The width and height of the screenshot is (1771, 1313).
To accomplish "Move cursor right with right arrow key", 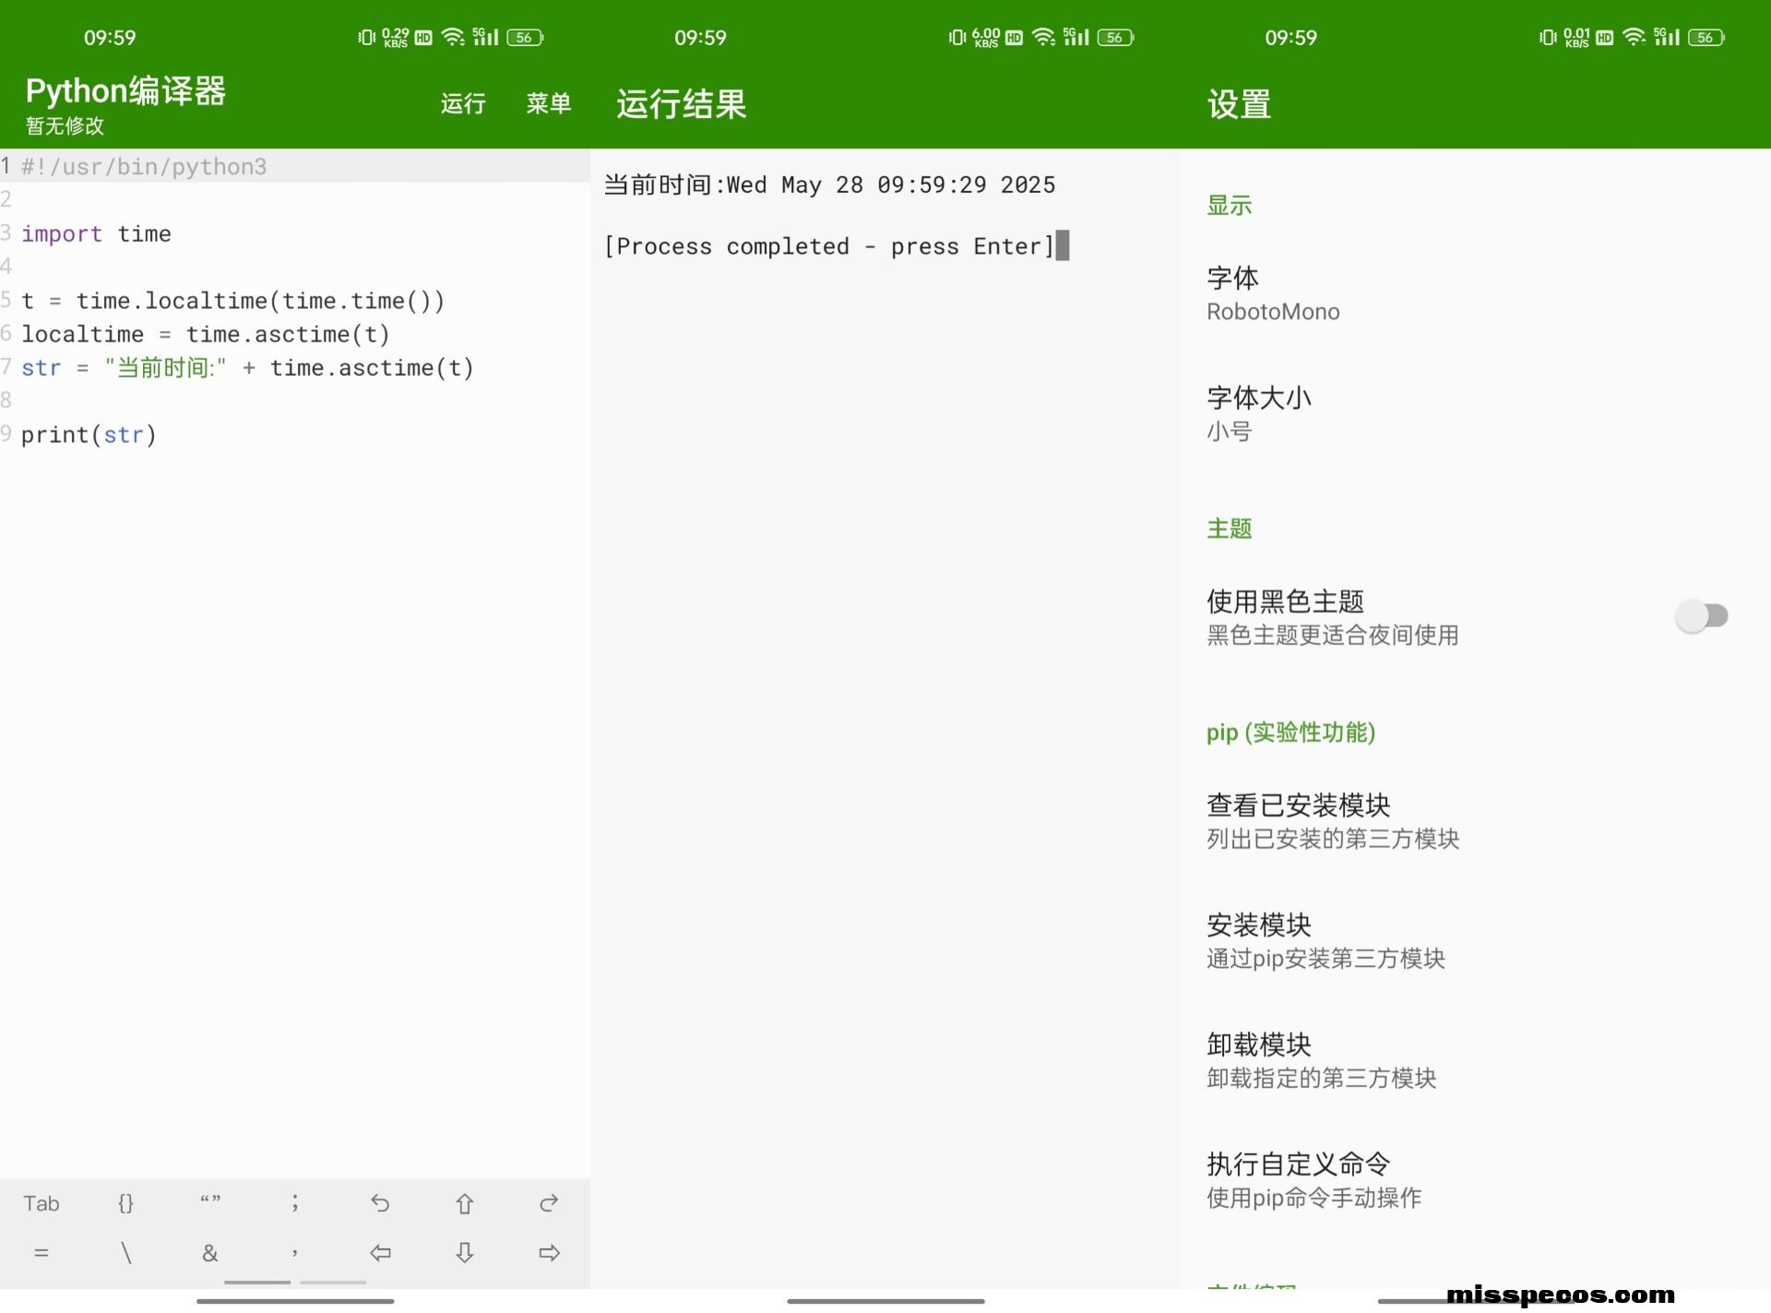I will pyautogui.click(x=549, y=1252).
